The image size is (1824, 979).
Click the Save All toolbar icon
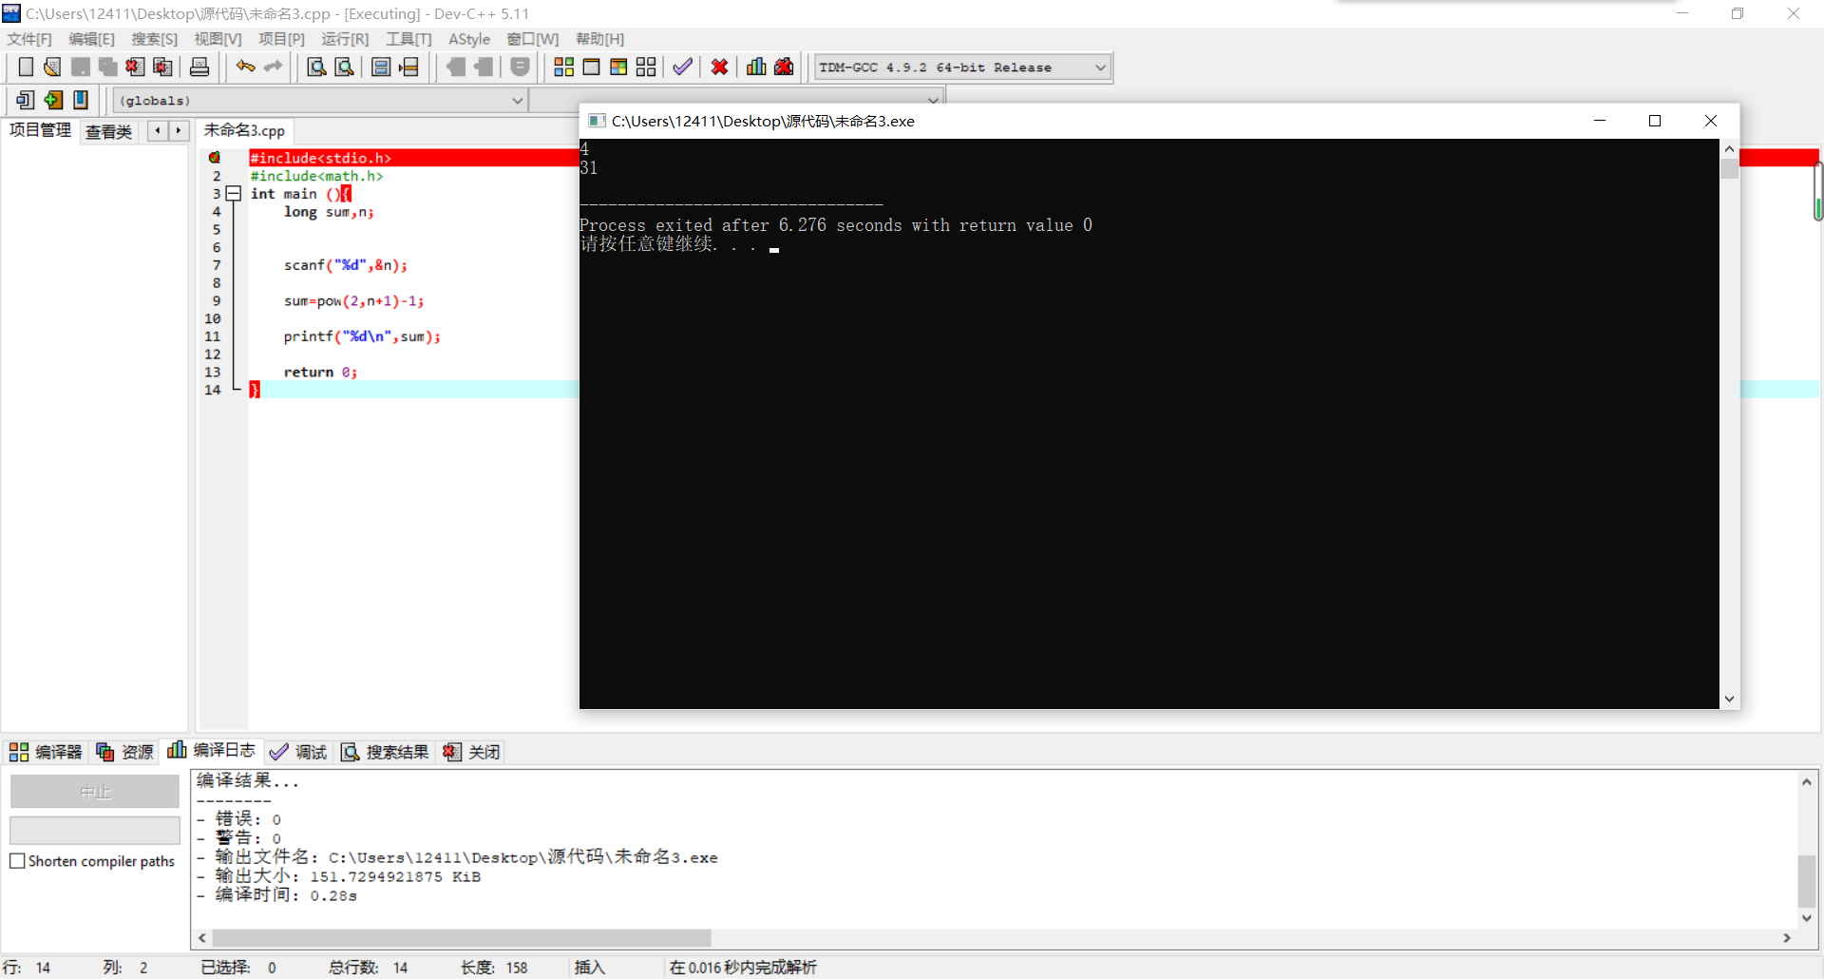point(107,67)
